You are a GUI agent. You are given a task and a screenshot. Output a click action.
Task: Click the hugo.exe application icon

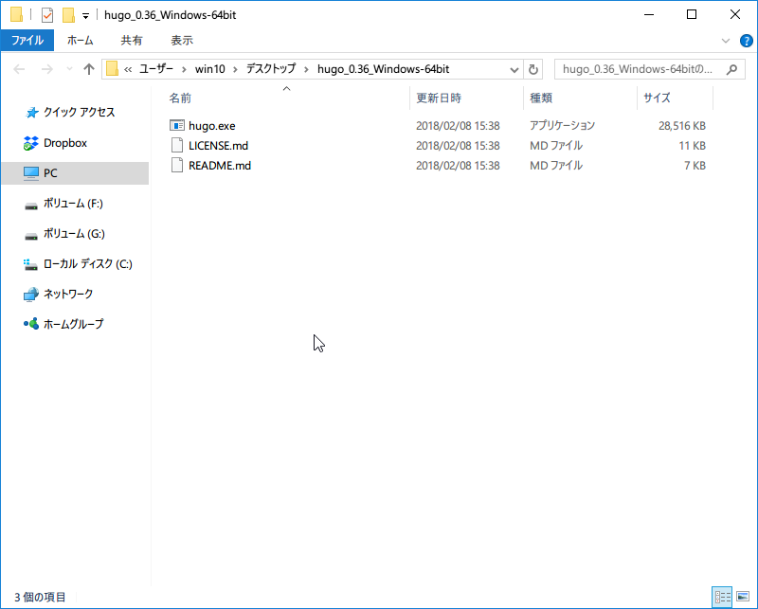[x=177, y=126]
